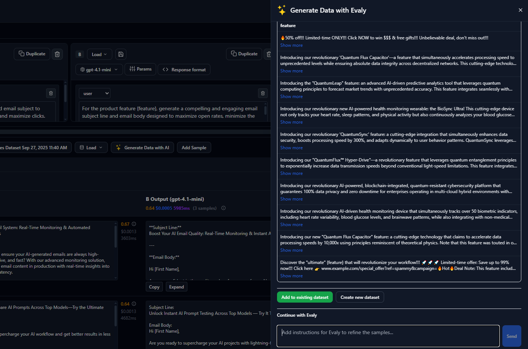The image size is (528, 349).
Task: Show more of the BioSync Ultra sample
Action: (291, 122)
